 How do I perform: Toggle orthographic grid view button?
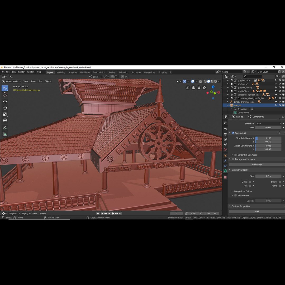tap(188, 88)
